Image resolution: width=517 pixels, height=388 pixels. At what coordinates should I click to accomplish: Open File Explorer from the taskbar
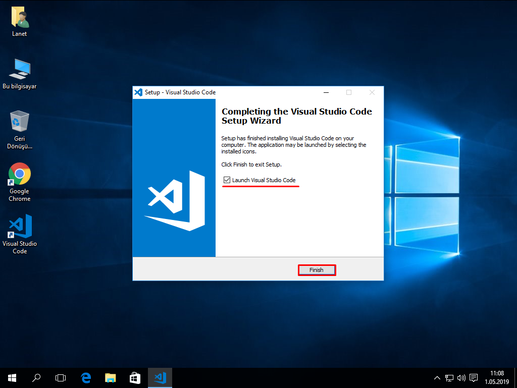click(x=110, y=377)
